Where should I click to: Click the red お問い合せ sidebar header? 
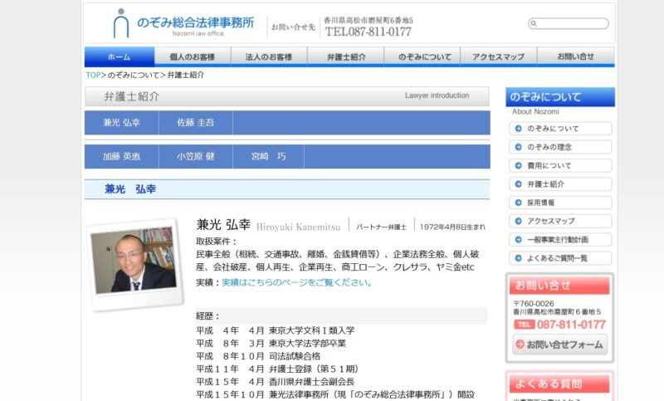pyautogui.click(x=559, y=286)
